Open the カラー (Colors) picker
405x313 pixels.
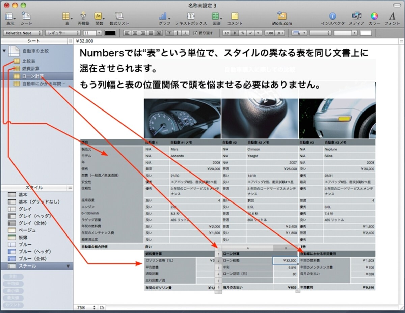[x=374, y=19]
